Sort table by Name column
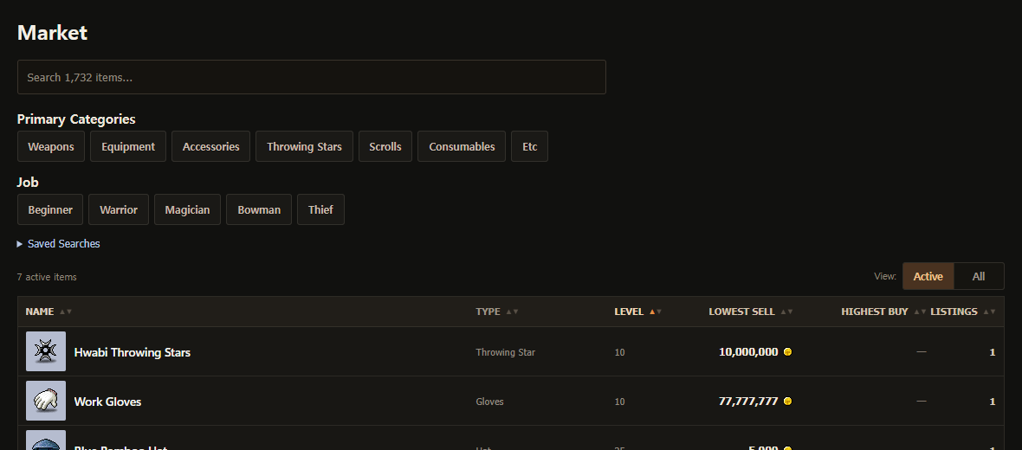The width and height of the screenshot is (1022, 450). (49, 312)
